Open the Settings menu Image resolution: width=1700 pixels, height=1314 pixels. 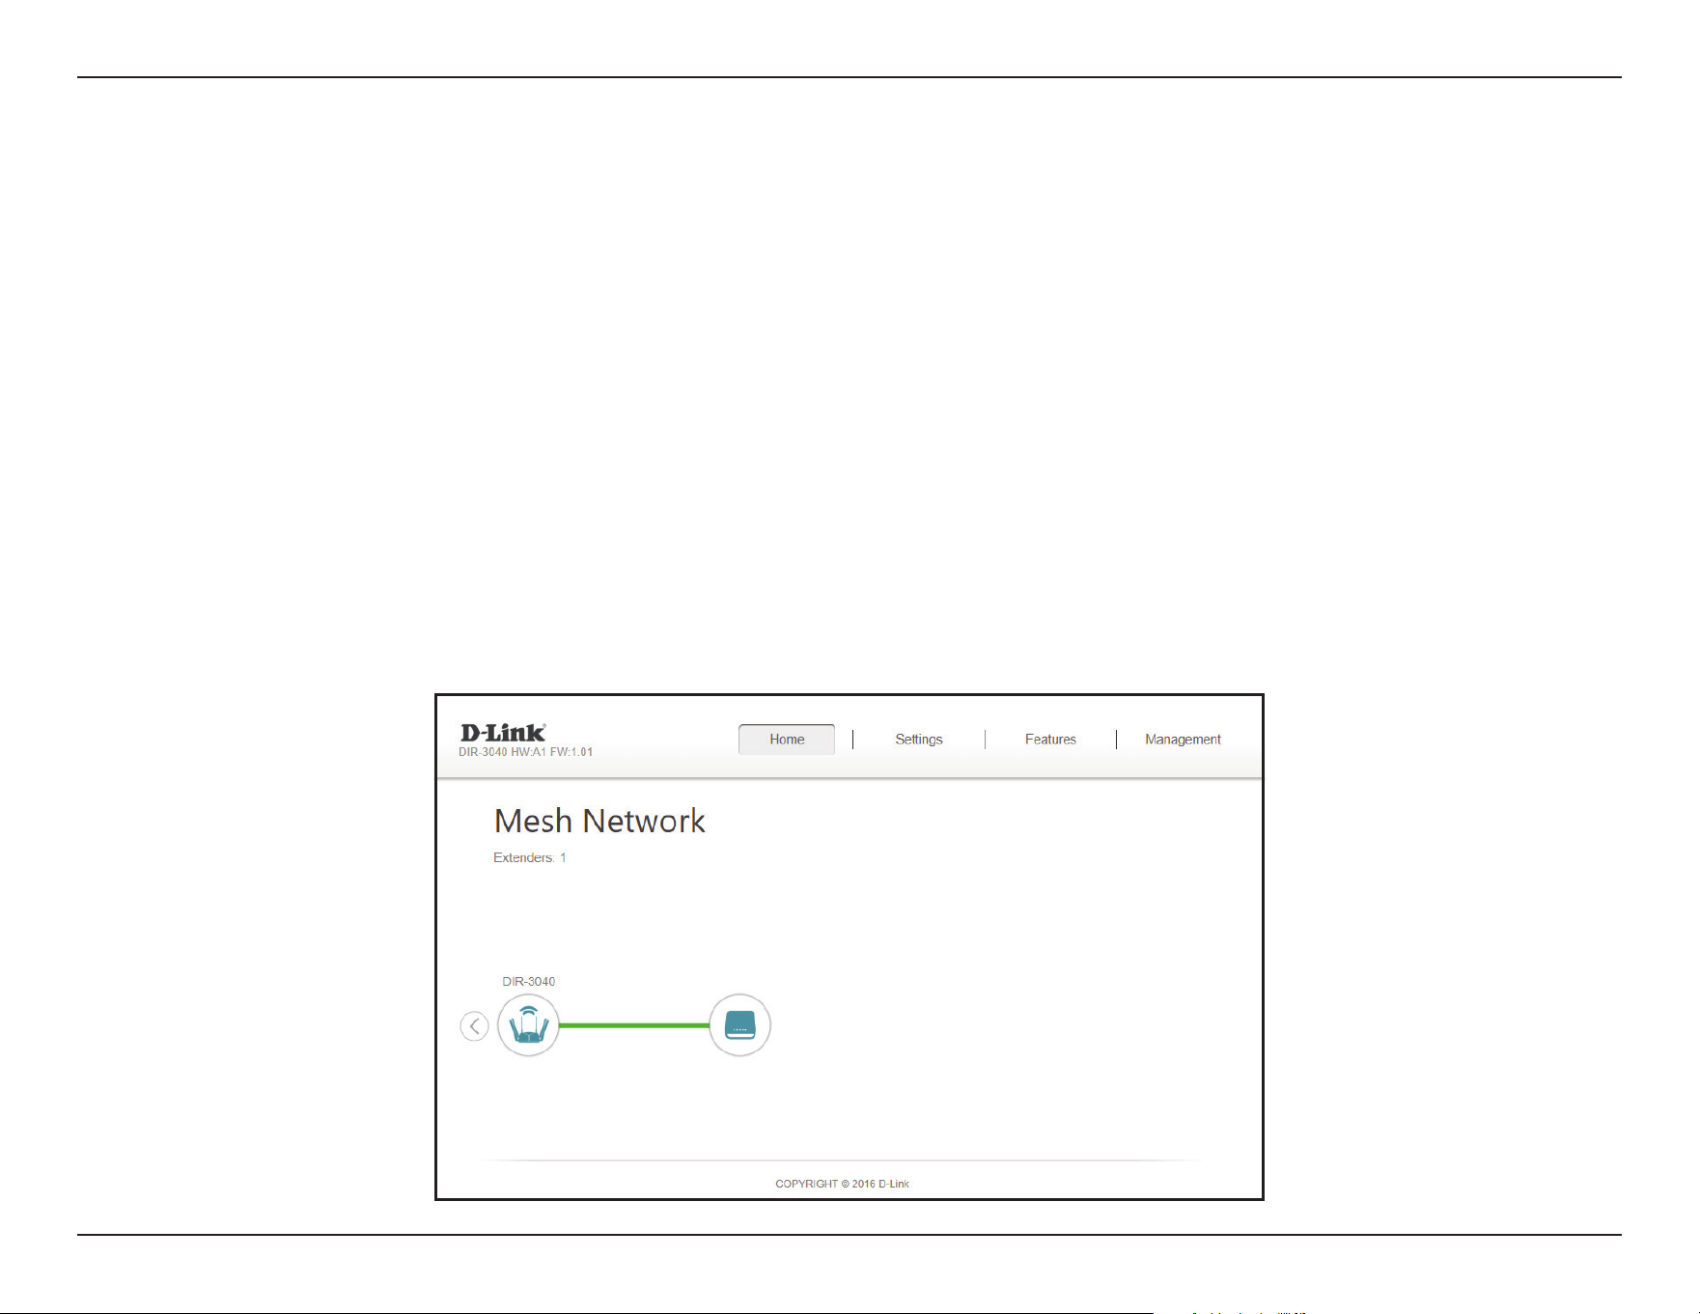919,740
